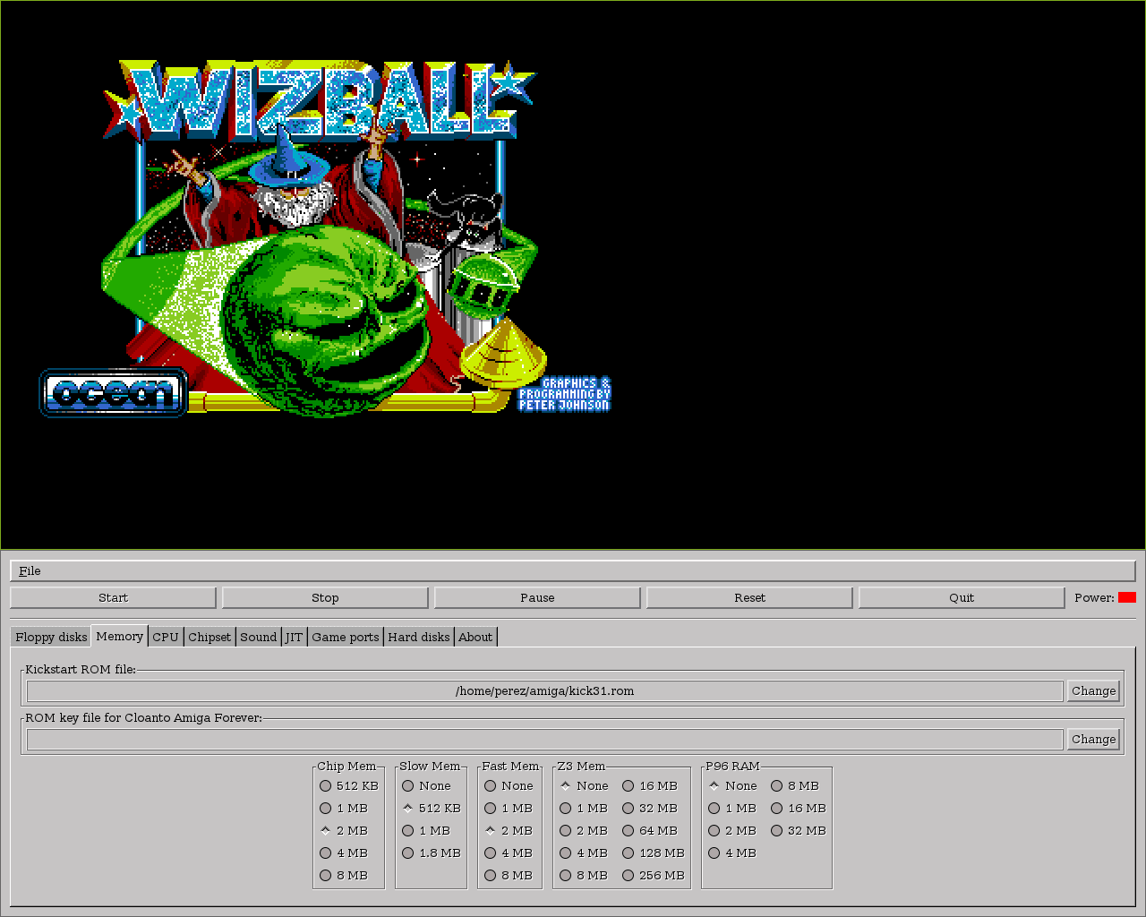Screen dimensions: 1146x917
Task: Choose 8 MB for Z3 Mem
Action: (584, 876)
